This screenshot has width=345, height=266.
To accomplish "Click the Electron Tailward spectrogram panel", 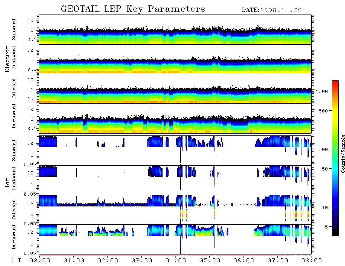I will pos(175,89).
